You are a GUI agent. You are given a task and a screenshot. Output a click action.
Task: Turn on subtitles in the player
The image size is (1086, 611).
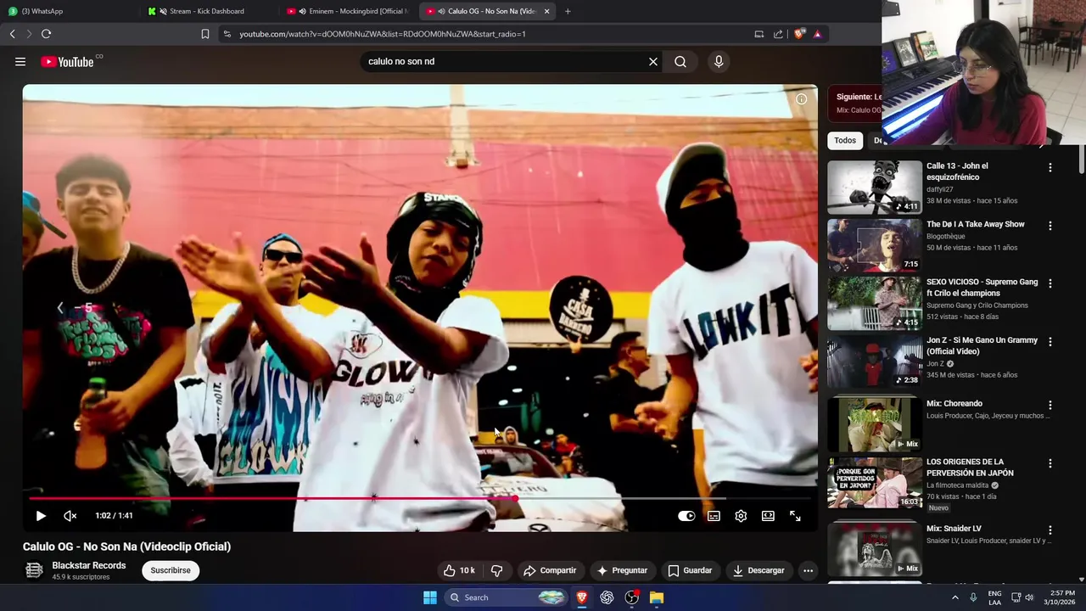pos(714,516)
